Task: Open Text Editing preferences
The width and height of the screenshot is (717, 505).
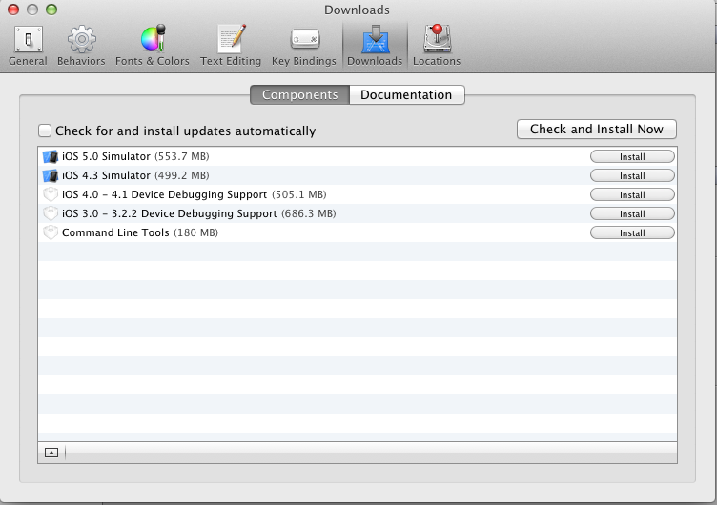Action: 231,46
